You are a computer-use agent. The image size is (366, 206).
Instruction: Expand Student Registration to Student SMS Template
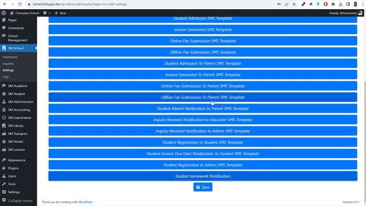tap(202, 142)
